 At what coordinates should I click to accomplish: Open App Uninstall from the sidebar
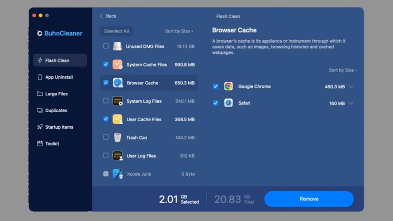coord(41,77)
